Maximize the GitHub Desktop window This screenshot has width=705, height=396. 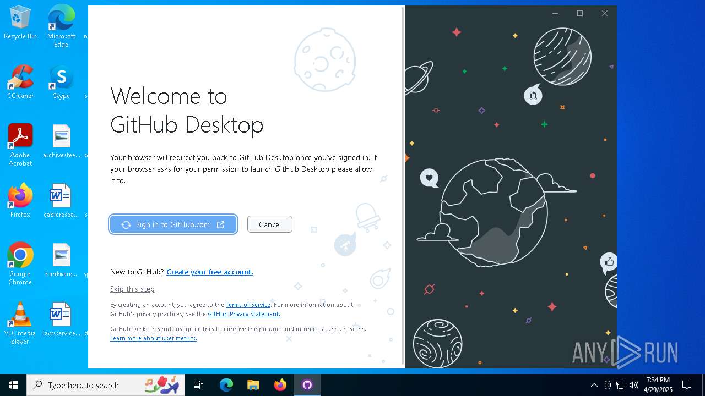[580, 13]
